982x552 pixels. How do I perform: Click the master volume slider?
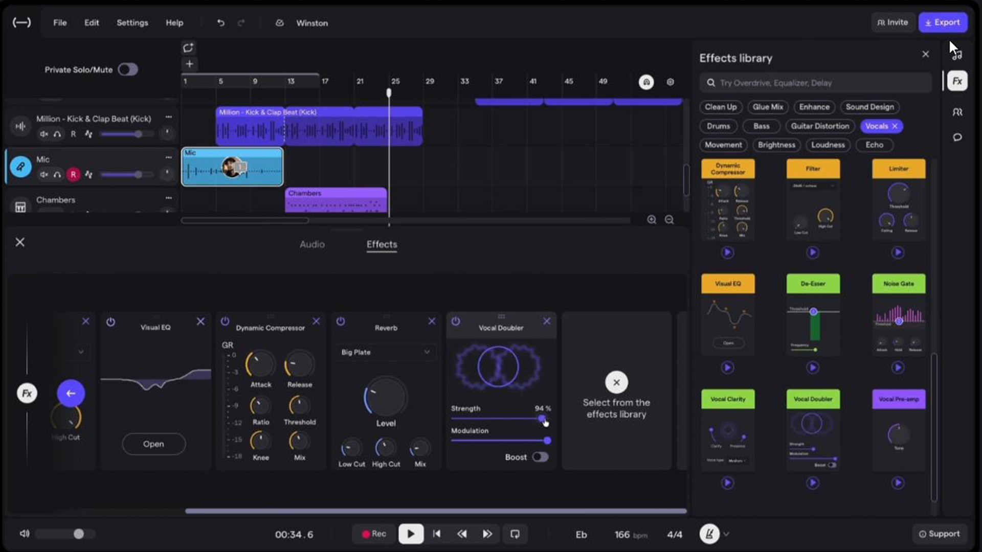(65, 534)
